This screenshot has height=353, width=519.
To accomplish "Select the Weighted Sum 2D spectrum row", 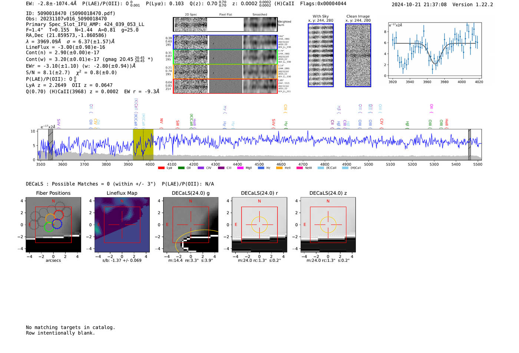I will click(225, 24).
